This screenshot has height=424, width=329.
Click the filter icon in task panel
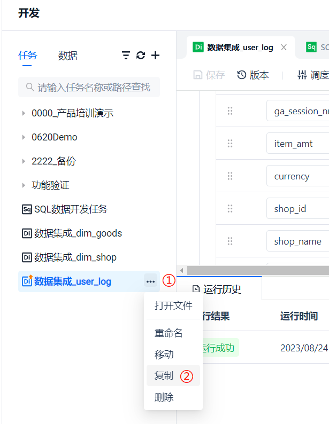[x=126, y=56]
